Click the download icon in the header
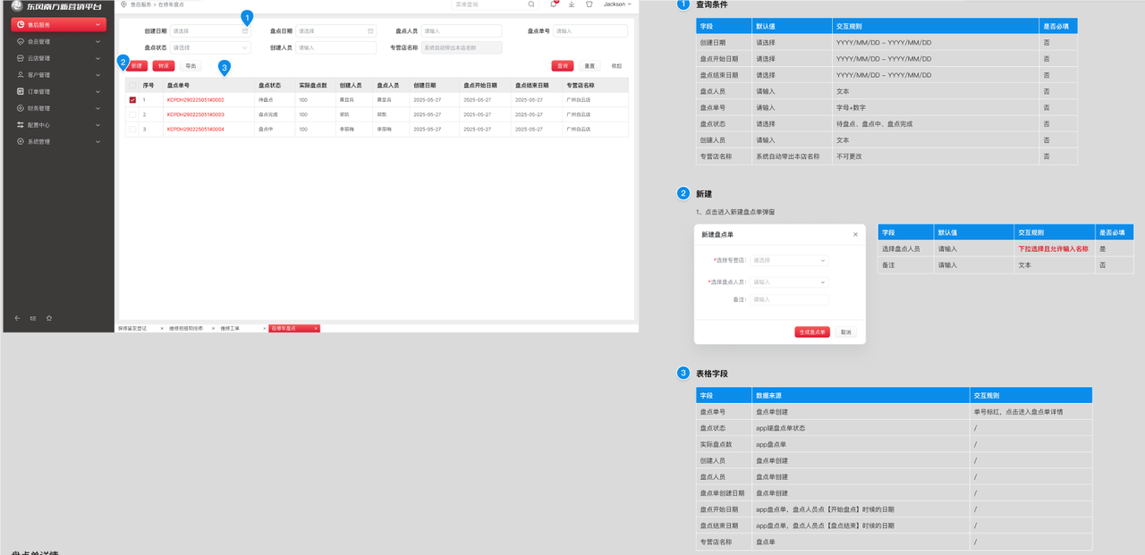Screen dimensions: 1145x555 (572, 4)
